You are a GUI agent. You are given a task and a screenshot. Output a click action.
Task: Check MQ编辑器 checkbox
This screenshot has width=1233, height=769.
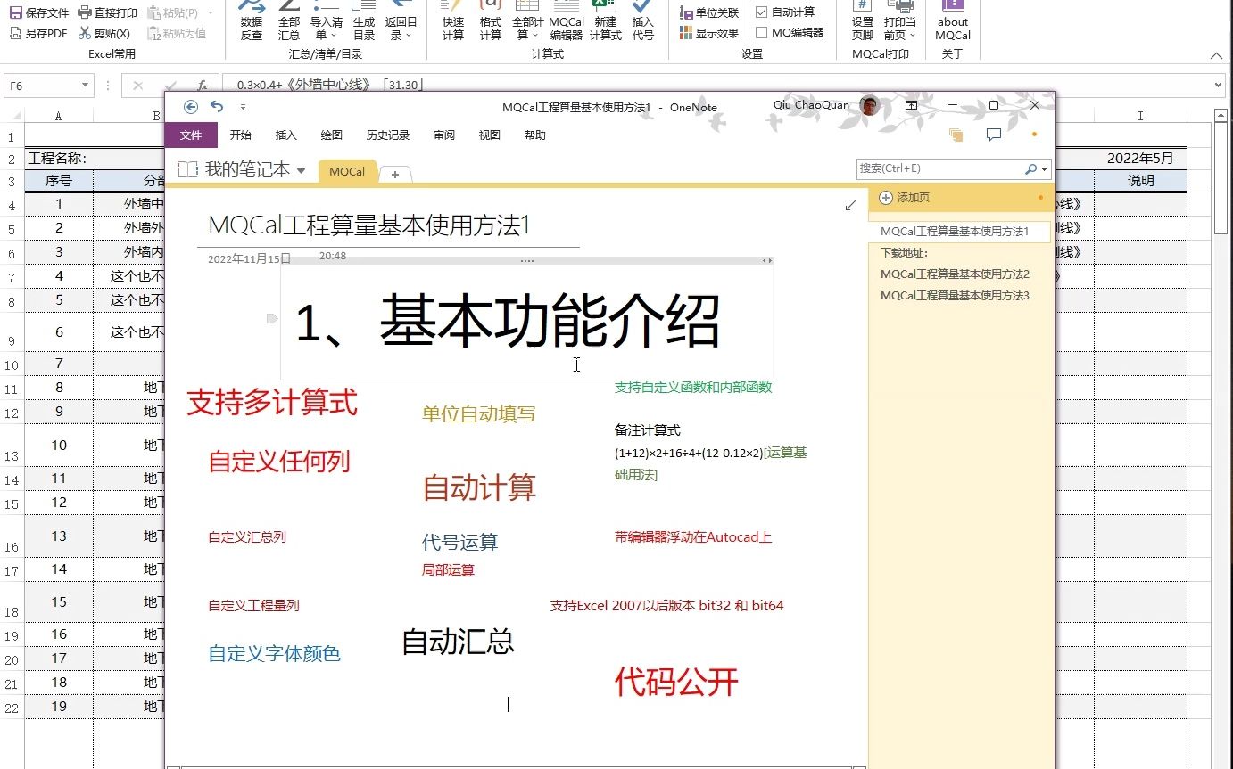pos(761,33)
